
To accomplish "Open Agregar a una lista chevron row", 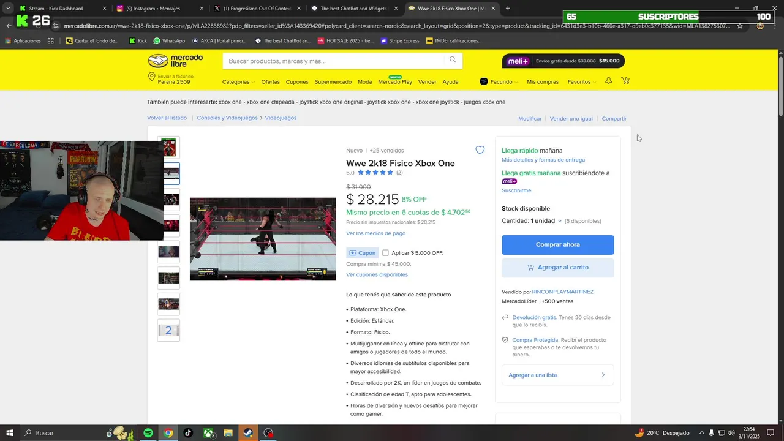I will [x=557, y=375].
